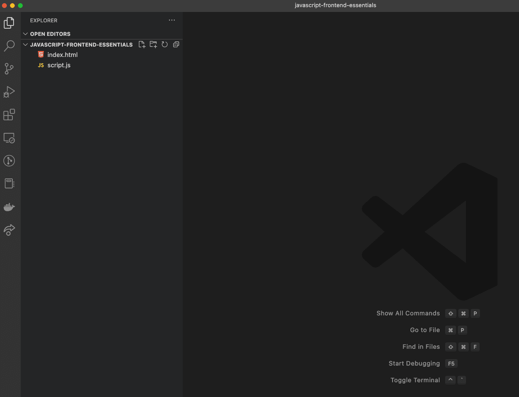Open the Search view

coord(9,46)
